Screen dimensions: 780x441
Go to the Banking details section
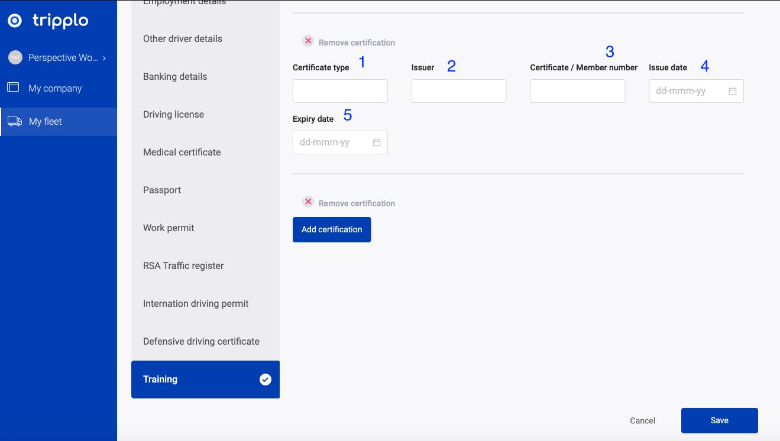pos(175,77)
